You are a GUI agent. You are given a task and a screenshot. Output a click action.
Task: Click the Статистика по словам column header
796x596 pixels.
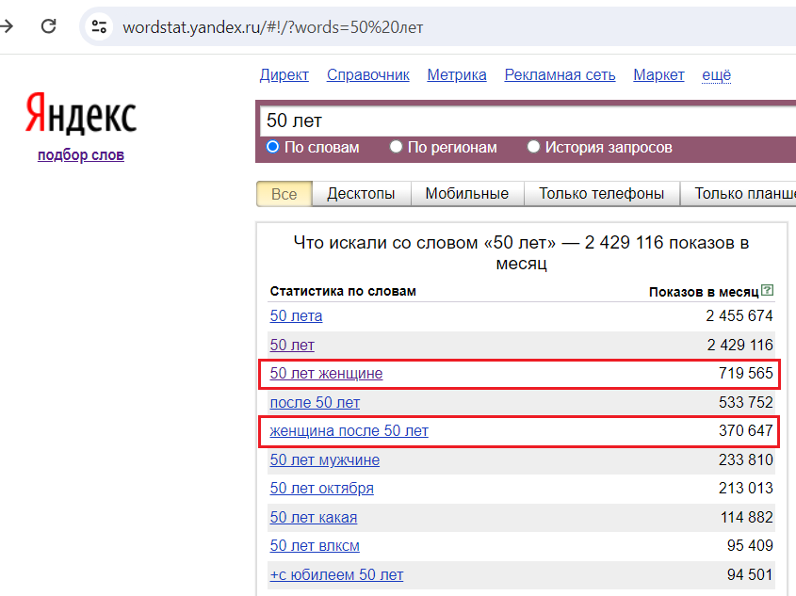(x=343, y=291)
